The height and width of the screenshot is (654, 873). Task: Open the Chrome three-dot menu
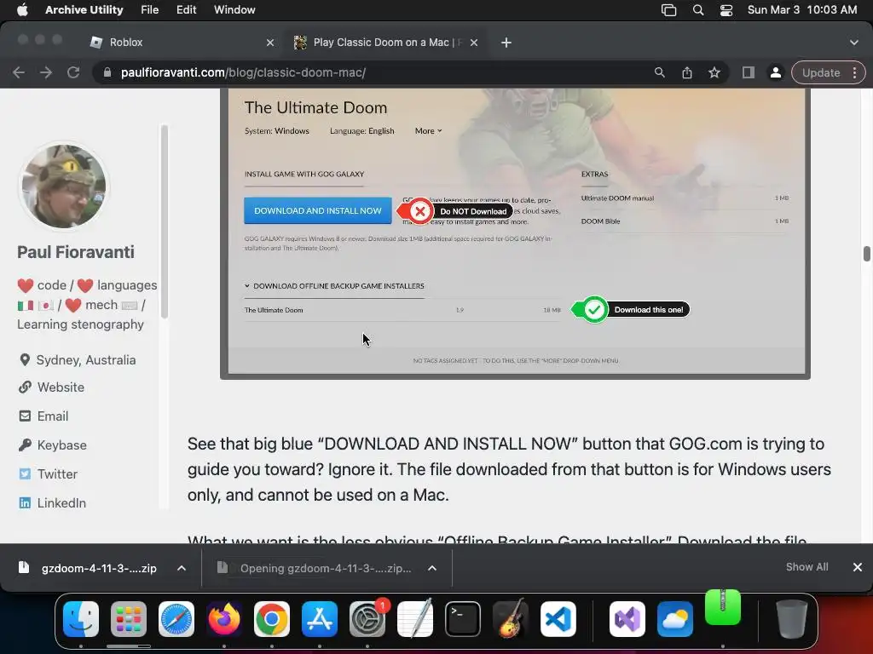(854, 72)
